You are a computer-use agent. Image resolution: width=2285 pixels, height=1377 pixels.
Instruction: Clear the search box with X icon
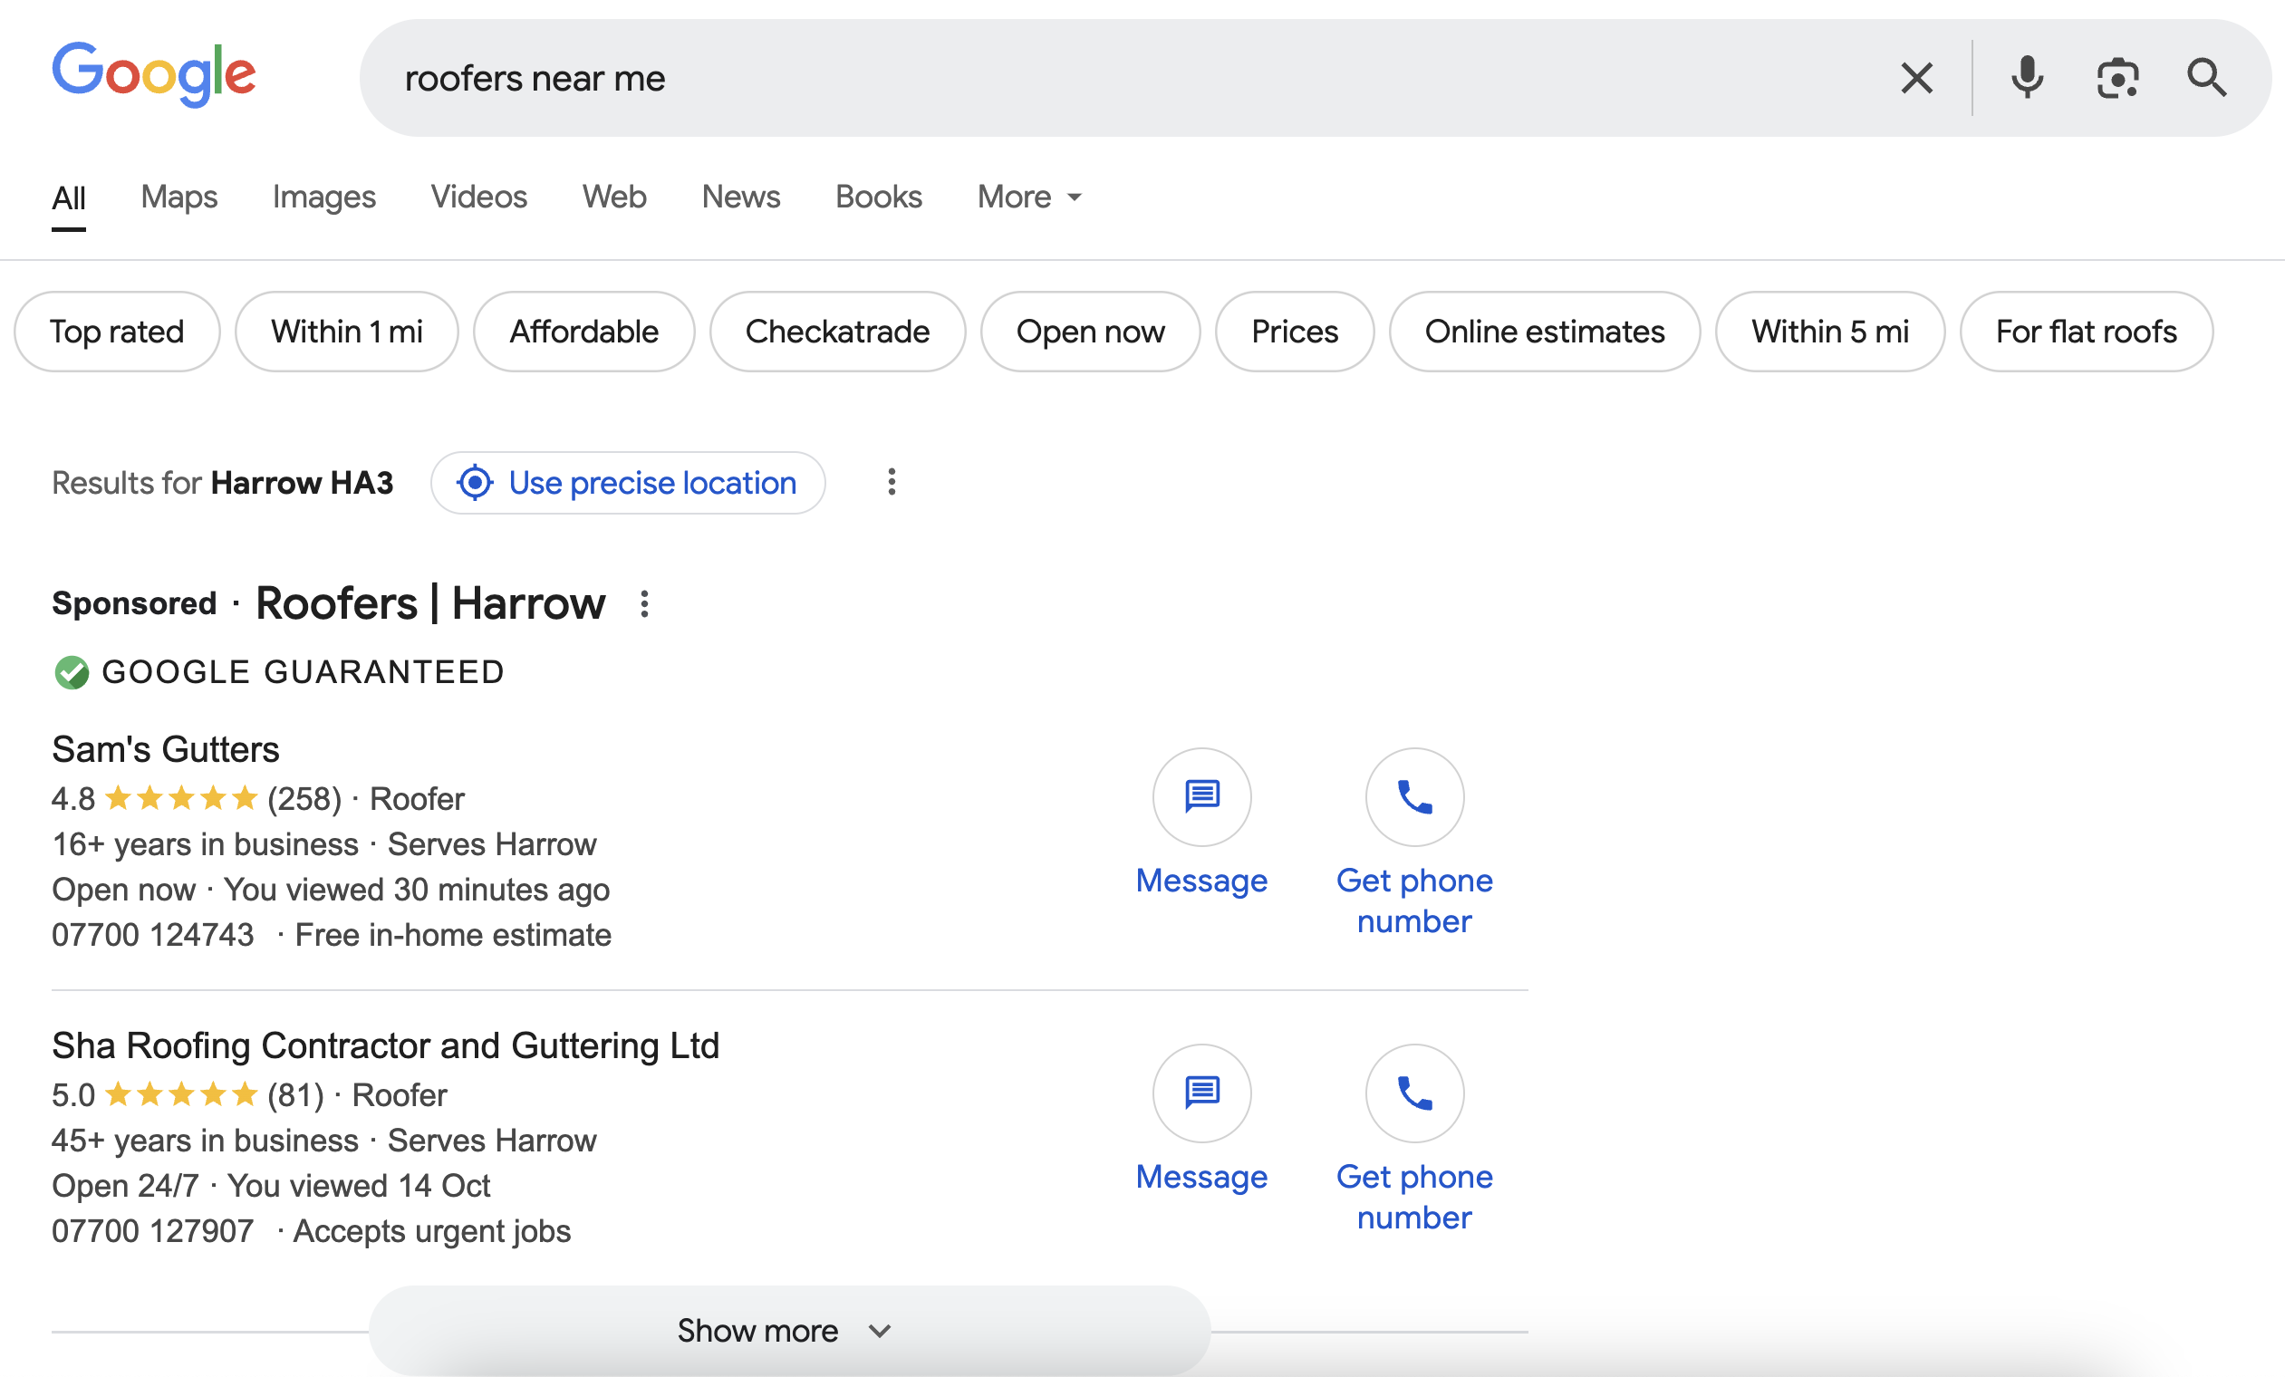[1917, 78]
